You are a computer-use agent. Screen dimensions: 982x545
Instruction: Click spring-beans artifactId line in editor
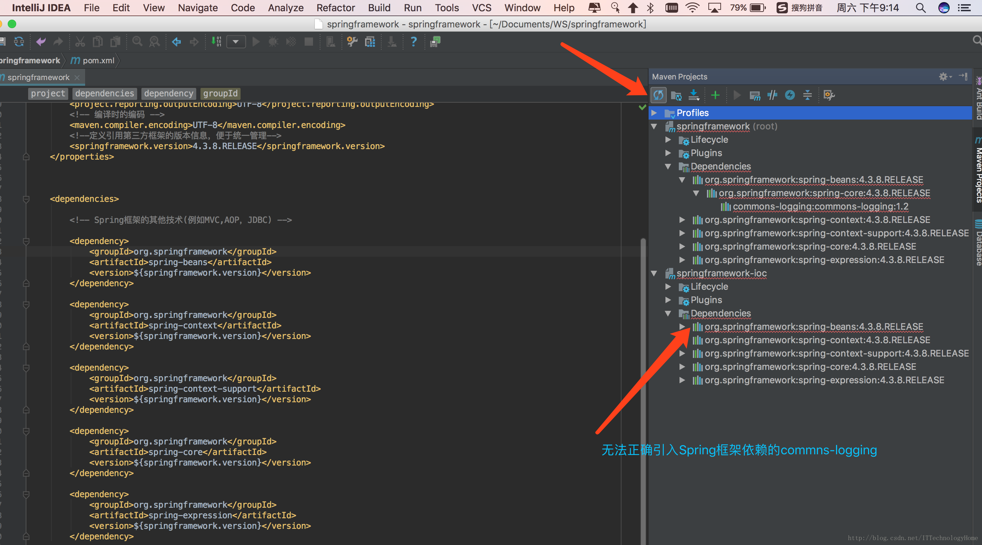click(x=180, y=262)
